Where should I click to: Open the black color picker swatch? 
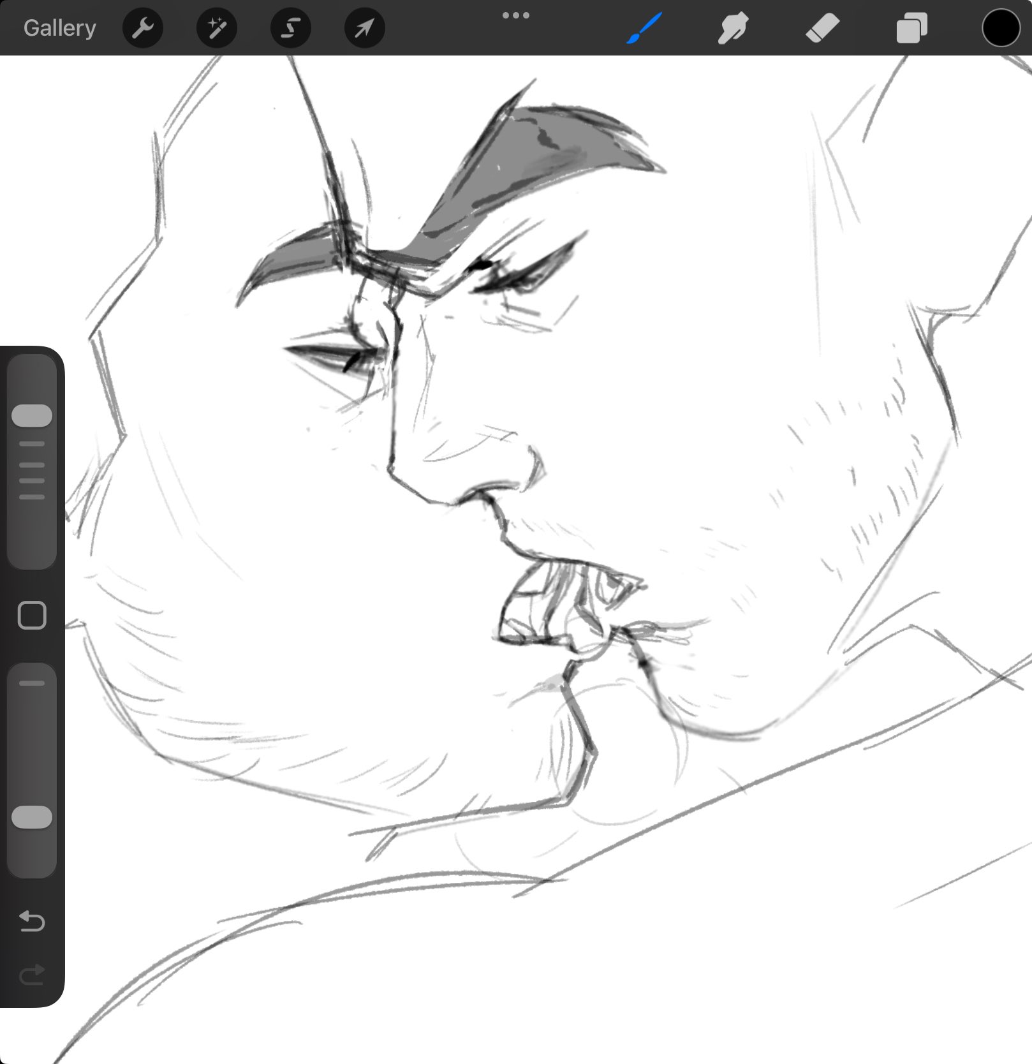click(1001, 28)
